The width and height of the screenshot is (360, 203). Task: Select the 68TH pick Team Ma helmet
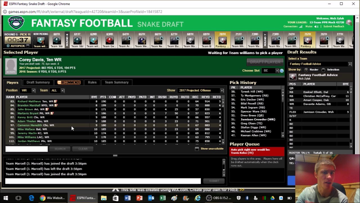[190, 41]
